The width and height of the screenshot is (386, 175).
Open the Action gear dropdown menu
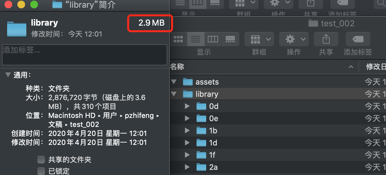[x=293, y=39]
